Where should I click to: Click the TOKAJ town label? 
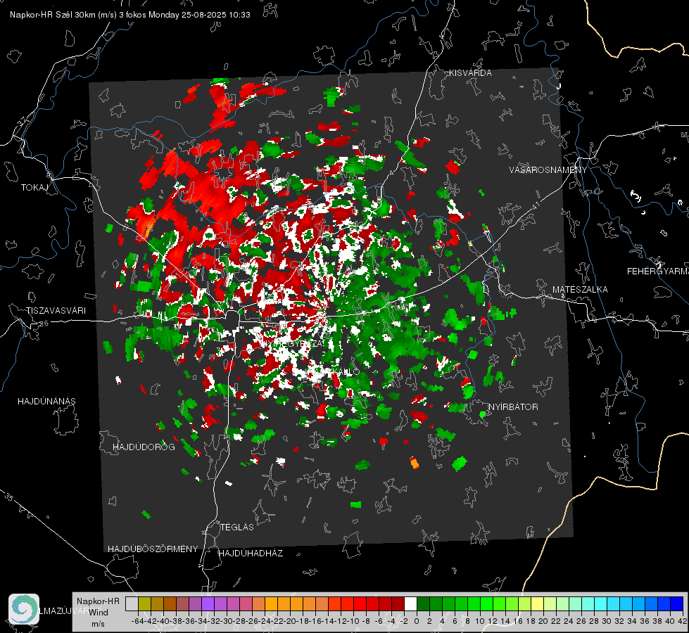[x=34, y=188]
